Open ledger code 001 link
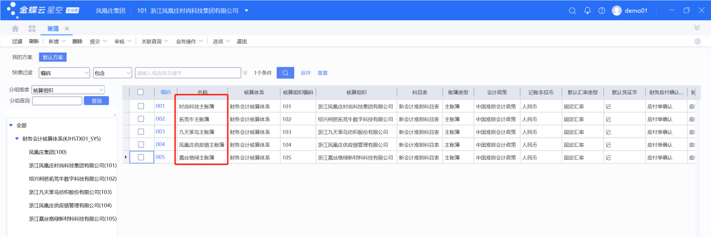 point(160,106)
